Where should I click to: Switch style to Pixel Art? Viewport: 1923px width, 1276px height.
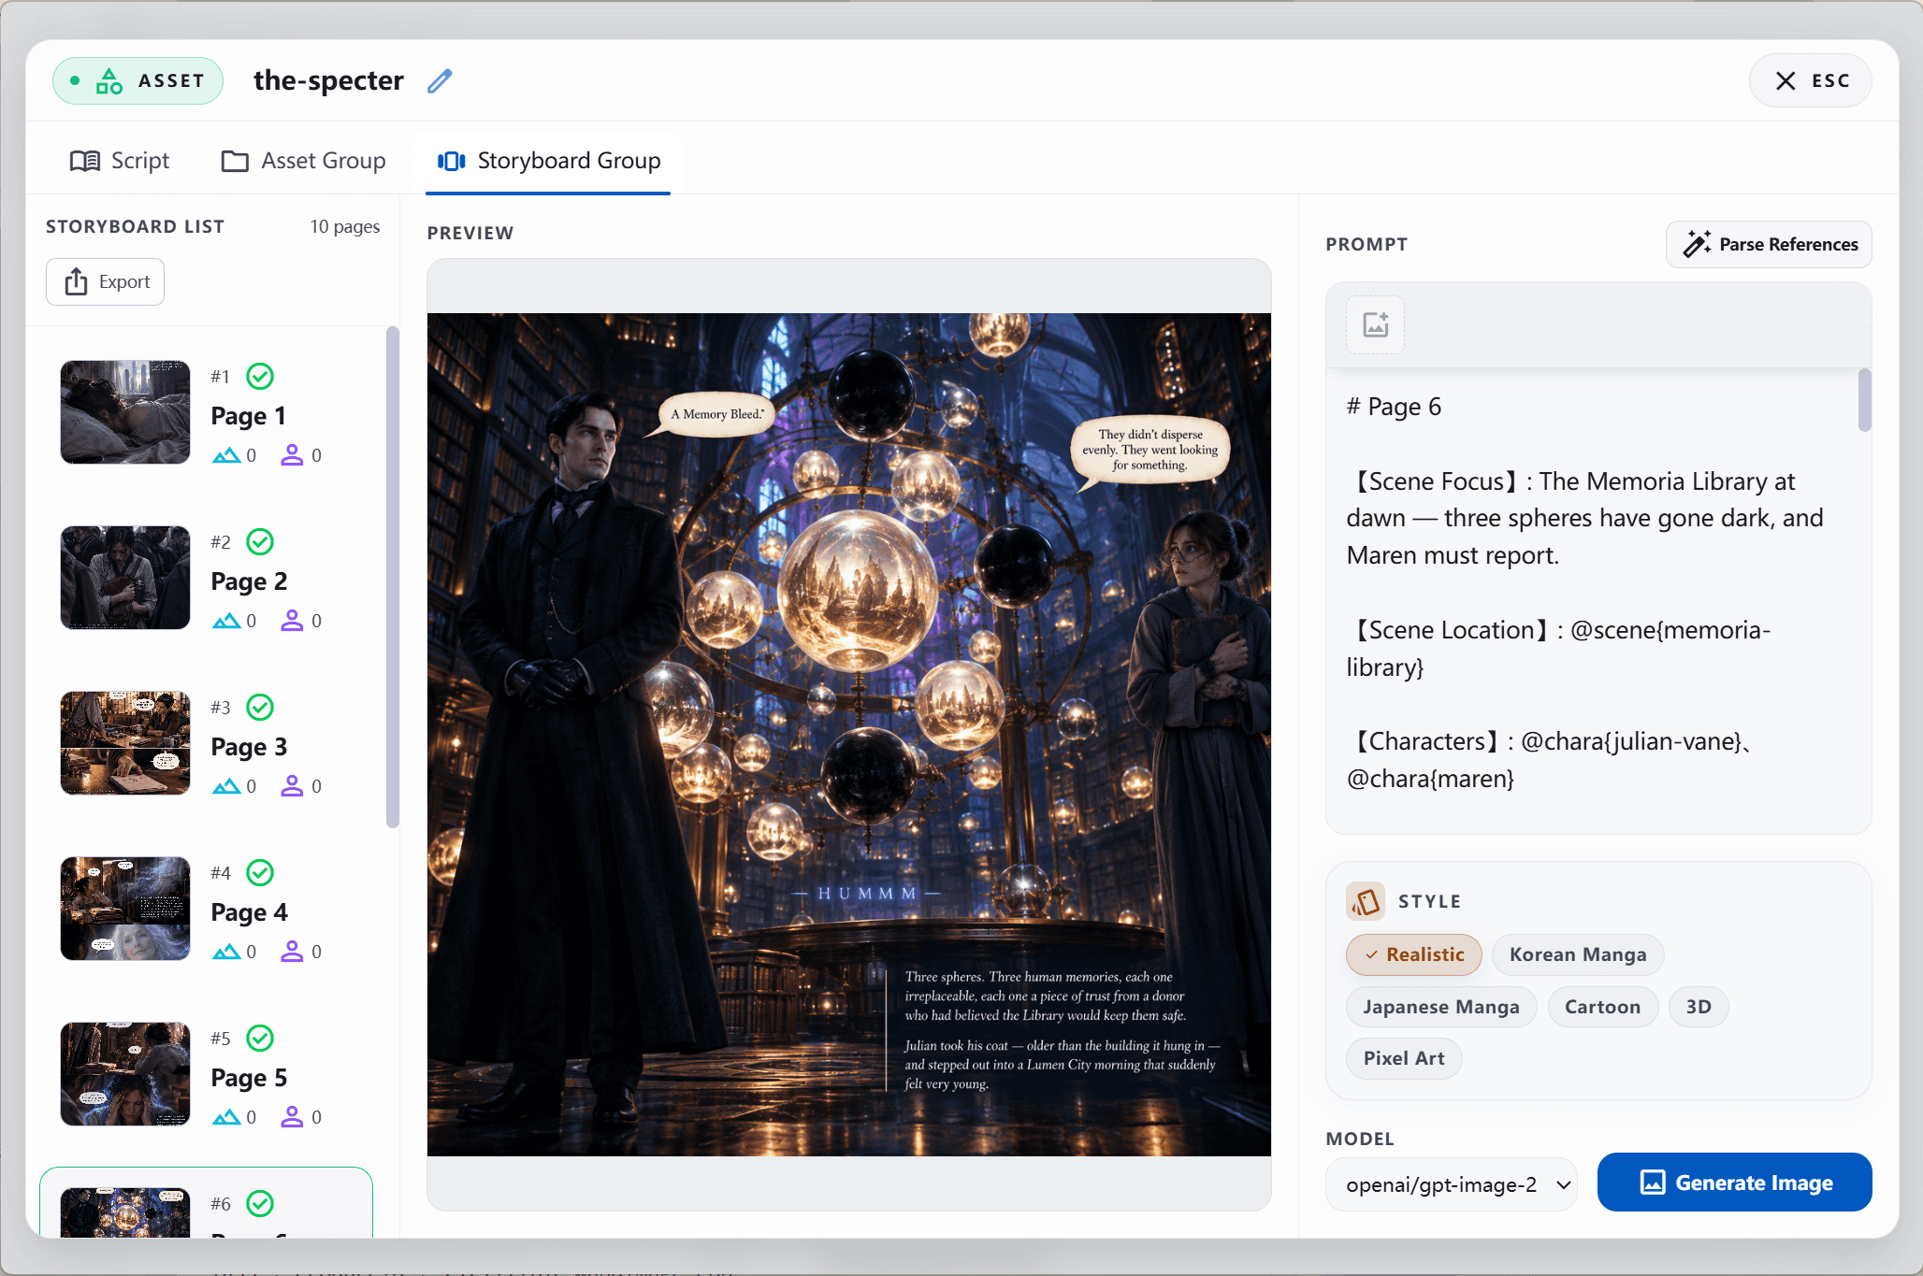(x=1404, y=1058)
